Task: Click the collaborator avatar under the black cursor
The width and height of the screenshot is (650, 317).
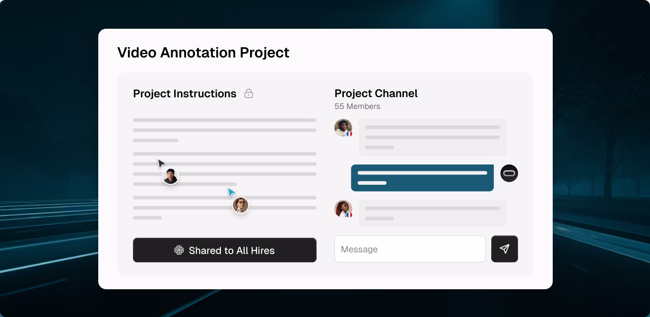Action: click(170, 176)
